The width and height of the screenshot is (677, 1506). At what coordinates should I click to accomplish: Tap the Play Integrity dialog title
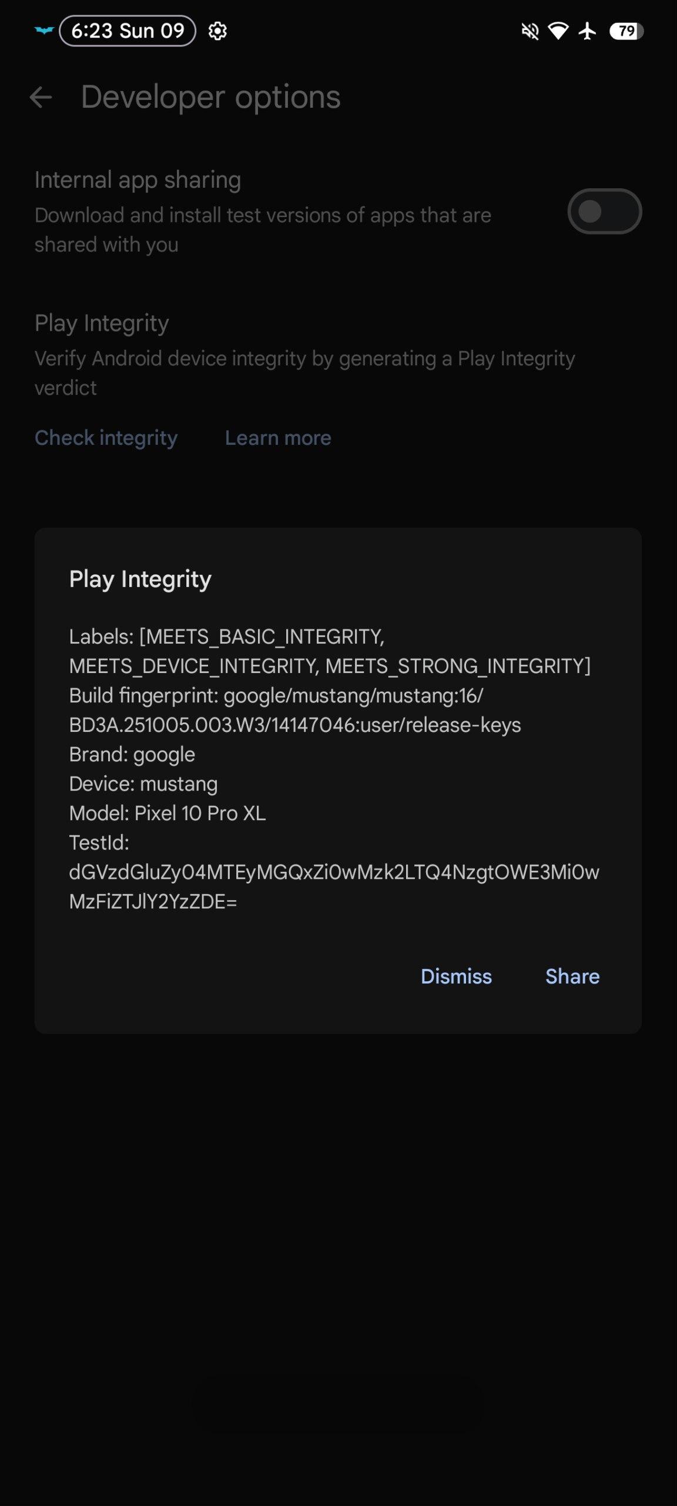140,579
